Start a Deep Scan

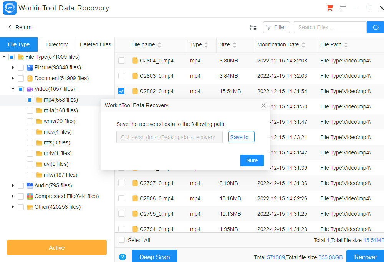coord(154,256)
